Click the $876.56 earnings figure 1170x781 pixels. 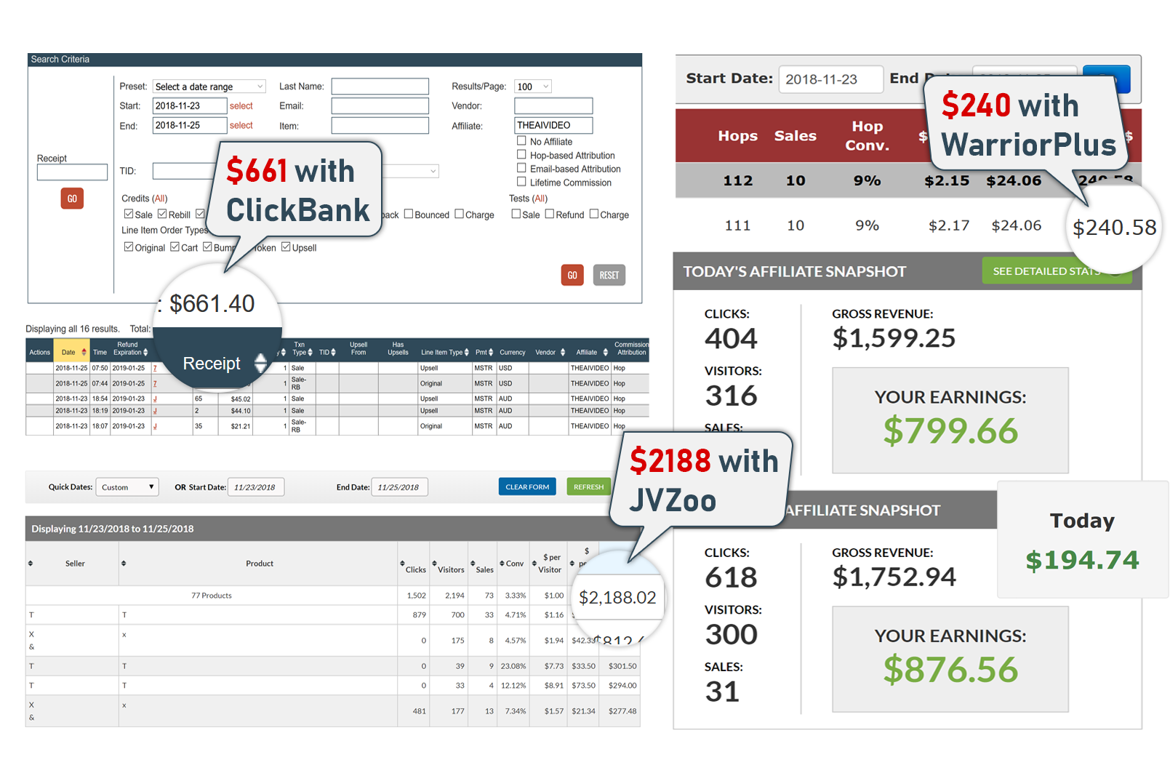(950, 670)
